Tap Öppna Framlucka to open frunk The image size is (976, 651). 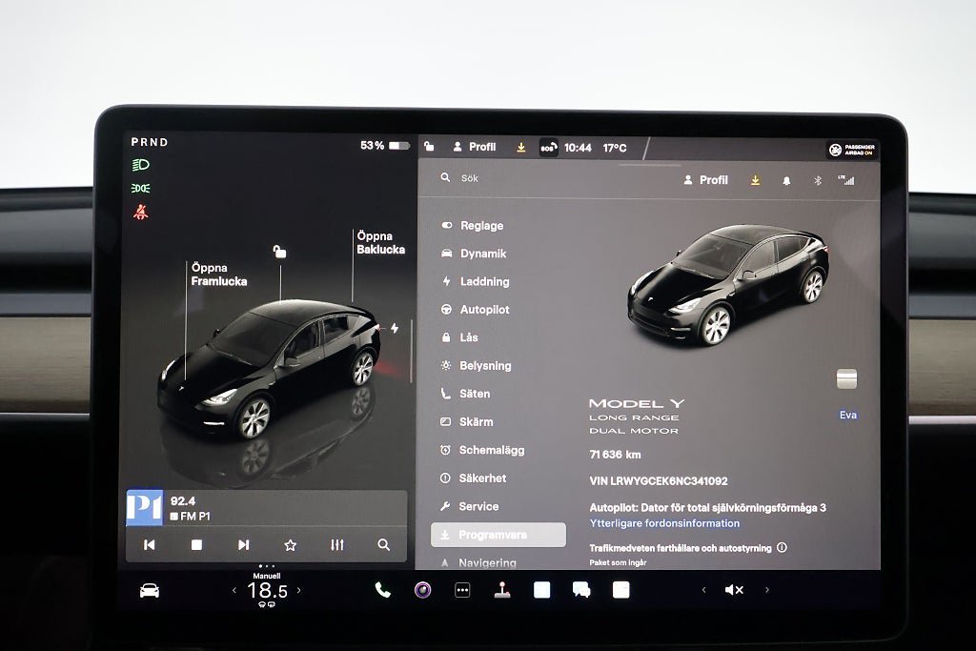[218, 275]
